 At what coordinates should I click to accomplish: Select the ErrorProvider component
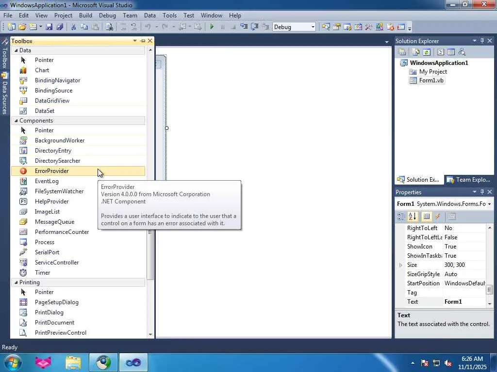pyautogui.click(x=78, y=171)
